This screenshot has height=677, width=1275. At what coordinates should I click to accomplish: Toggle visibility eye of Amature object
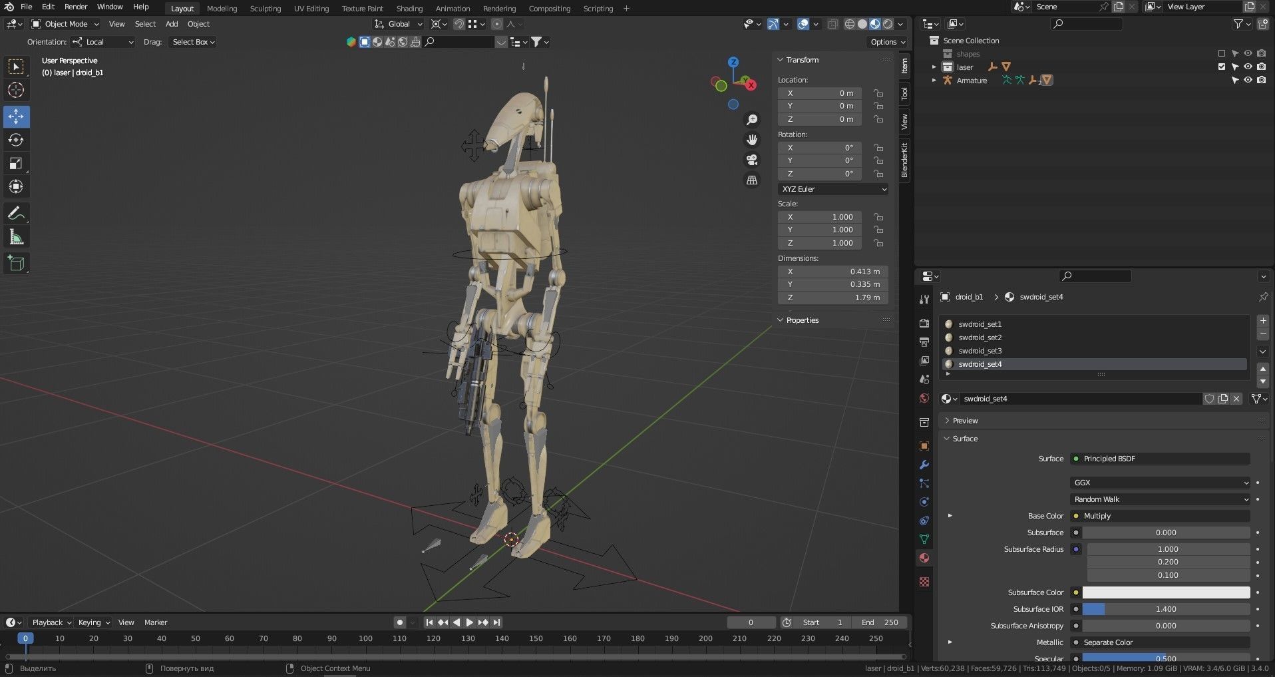click(1248, 80)
